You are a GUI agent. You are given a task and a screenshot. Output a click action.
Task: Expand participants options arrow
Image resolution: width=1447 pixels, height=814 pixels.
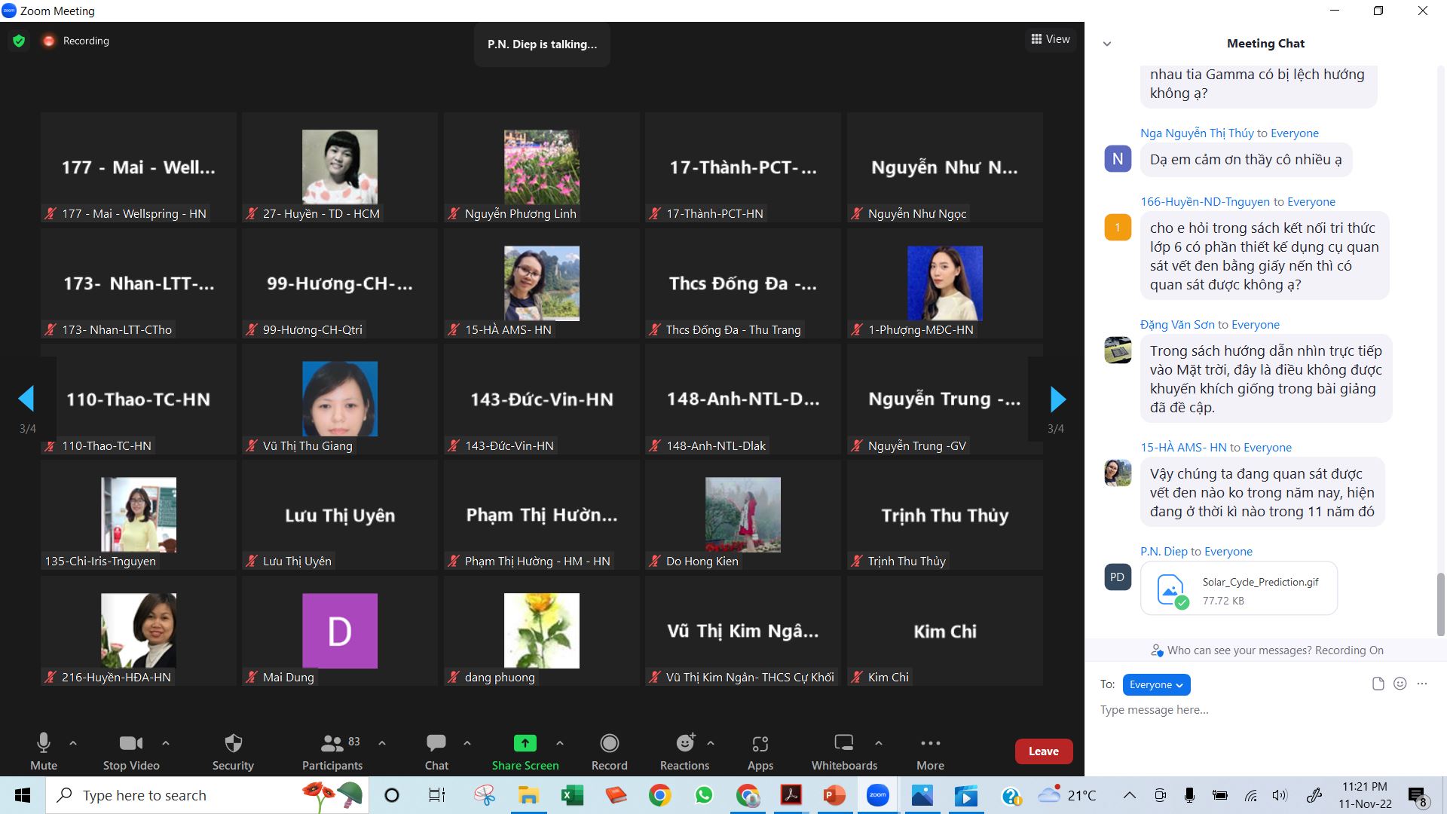click(x=382, y=743)
